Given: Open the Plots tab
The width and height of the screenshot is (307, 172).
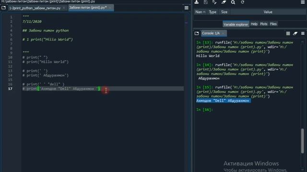Looking at the screenshot, I should [263, 24].
